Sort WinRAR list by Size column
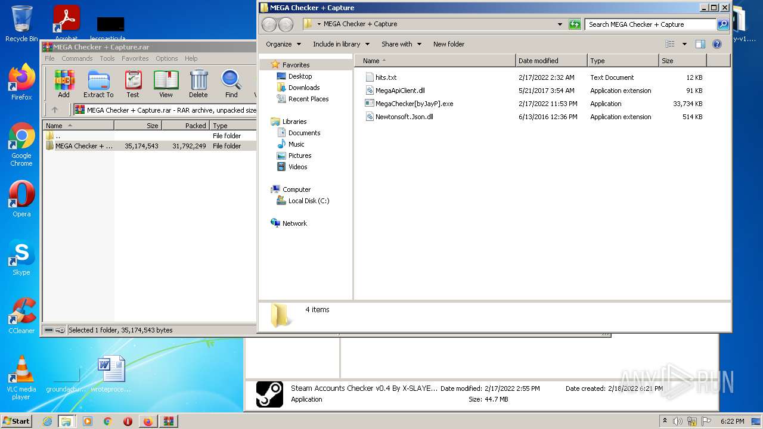The image size is (763, 429). click(138, 126)
